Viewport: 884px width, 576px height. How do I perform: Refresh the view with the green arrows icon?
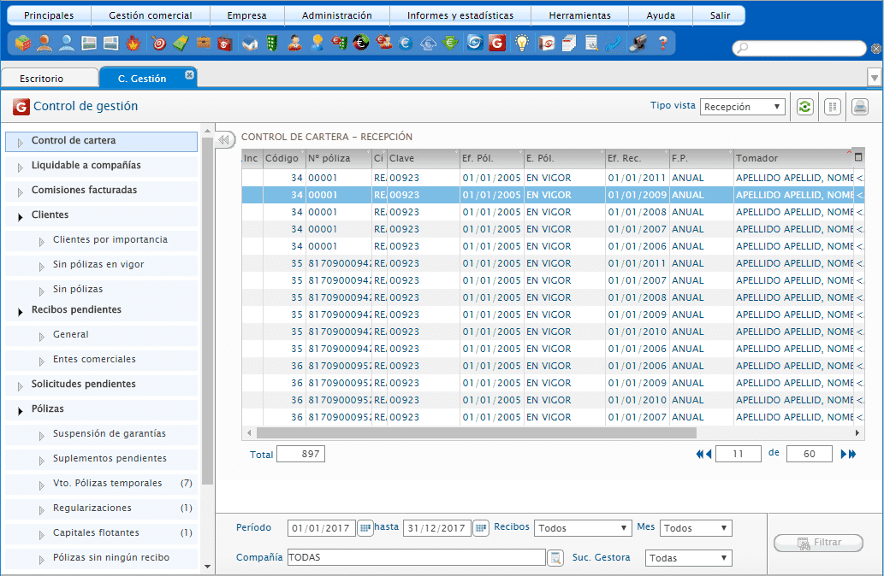(x=805, y=107)
